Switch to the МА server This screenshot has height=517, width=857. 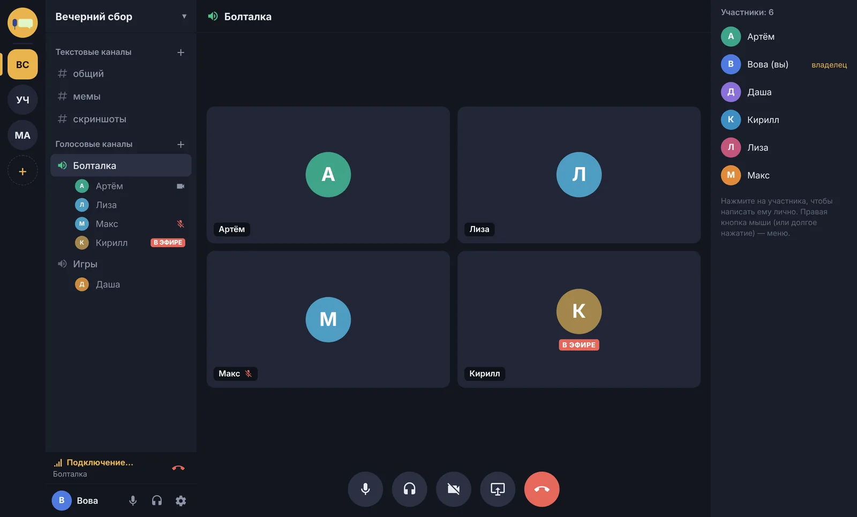[x=22, y=135]
